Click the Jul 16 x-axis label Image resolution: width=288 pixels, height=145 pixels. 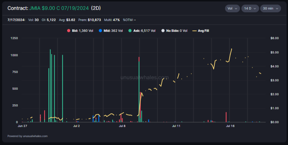point(230,126)
